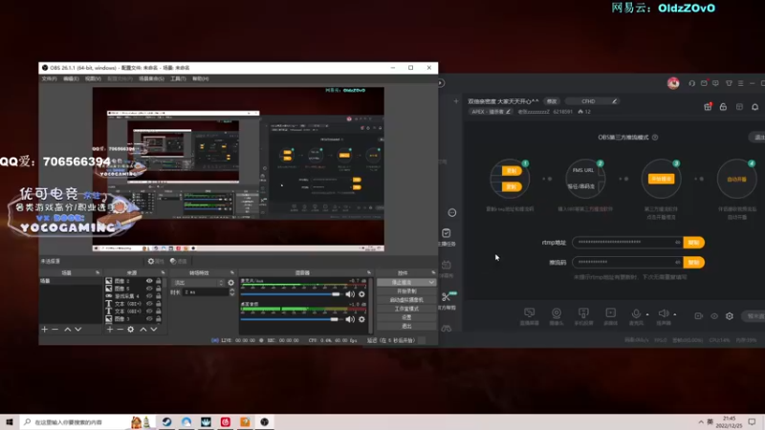Open bell notifications in streaming app
The image size is (765, 430).
pos(754,107)
